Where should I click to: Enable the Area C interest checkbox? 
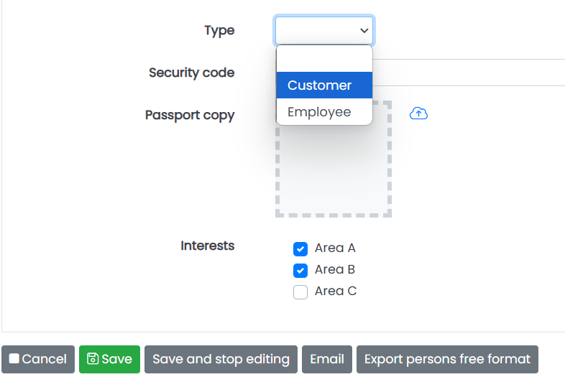(300, 292)
